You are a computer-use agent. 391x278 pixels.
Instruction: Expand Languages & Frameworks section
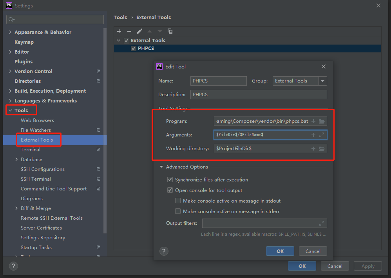pyautogui.click(x=10, y=100)
